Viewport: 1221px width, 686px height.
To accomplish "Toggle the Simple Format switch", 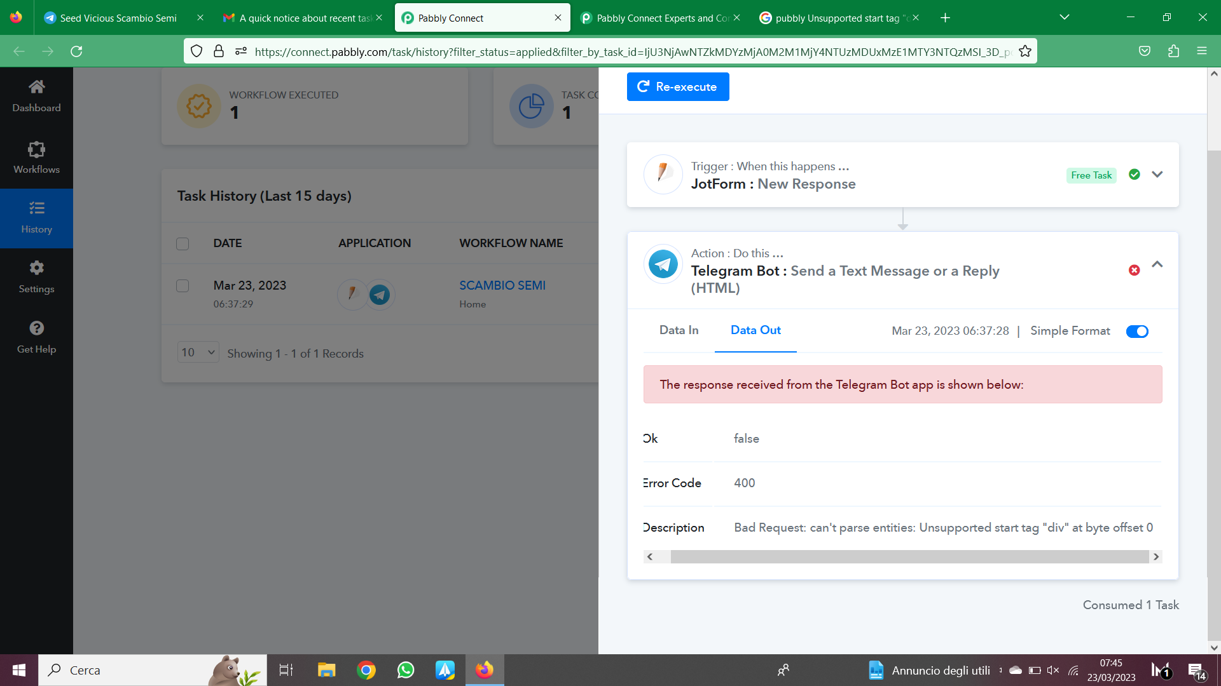I will click(1137, 332).
